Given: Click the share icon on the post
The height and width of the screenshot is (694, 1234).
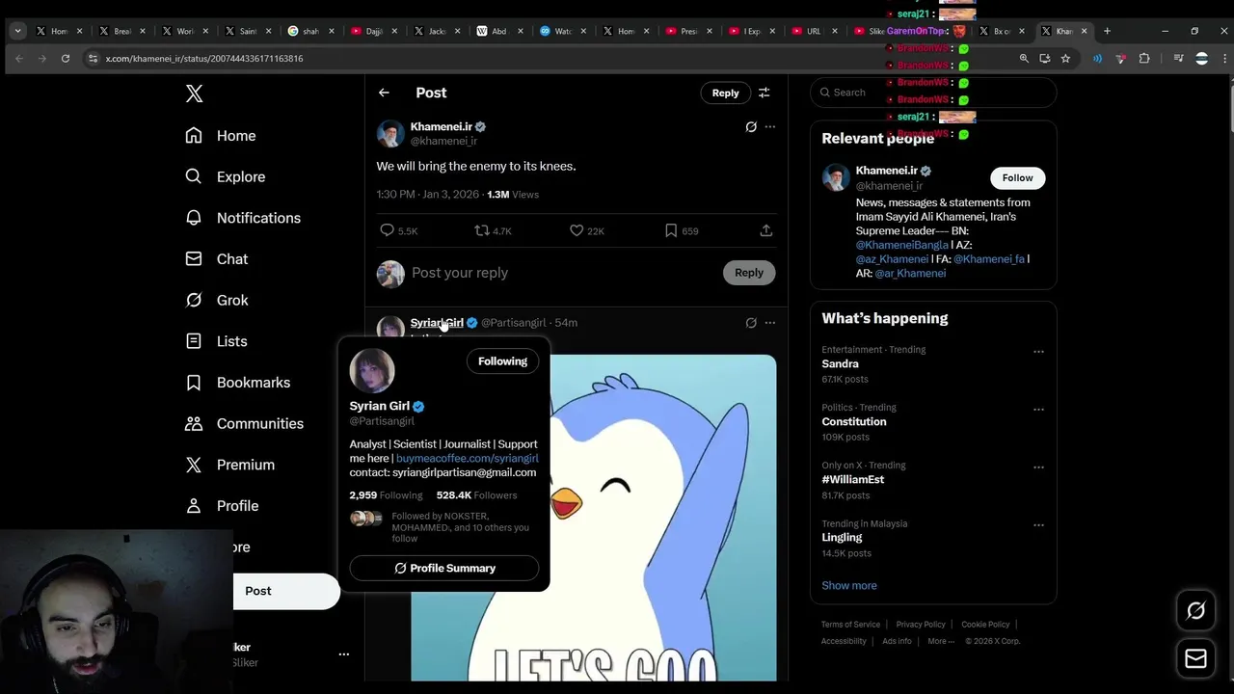Looking at the screenshot, I should [x=765, y=230].
